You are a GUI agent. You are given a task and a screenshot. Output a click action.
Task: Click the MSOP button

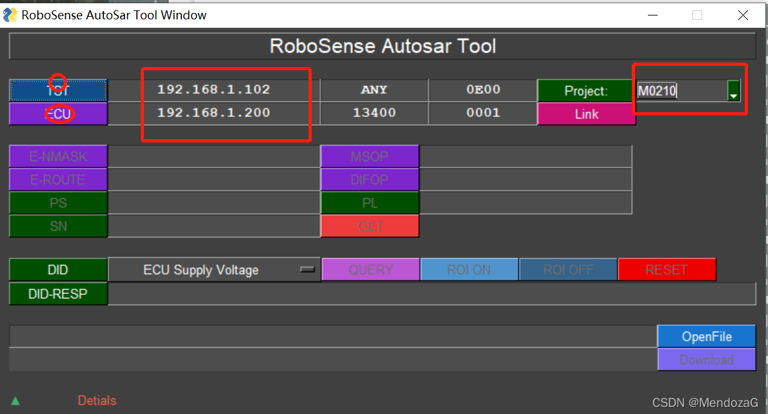coord(369,157)
